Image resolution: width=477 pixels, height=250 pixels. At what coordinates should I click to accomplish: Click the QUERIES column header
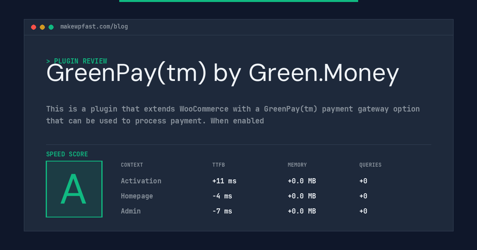pos(370,165)
